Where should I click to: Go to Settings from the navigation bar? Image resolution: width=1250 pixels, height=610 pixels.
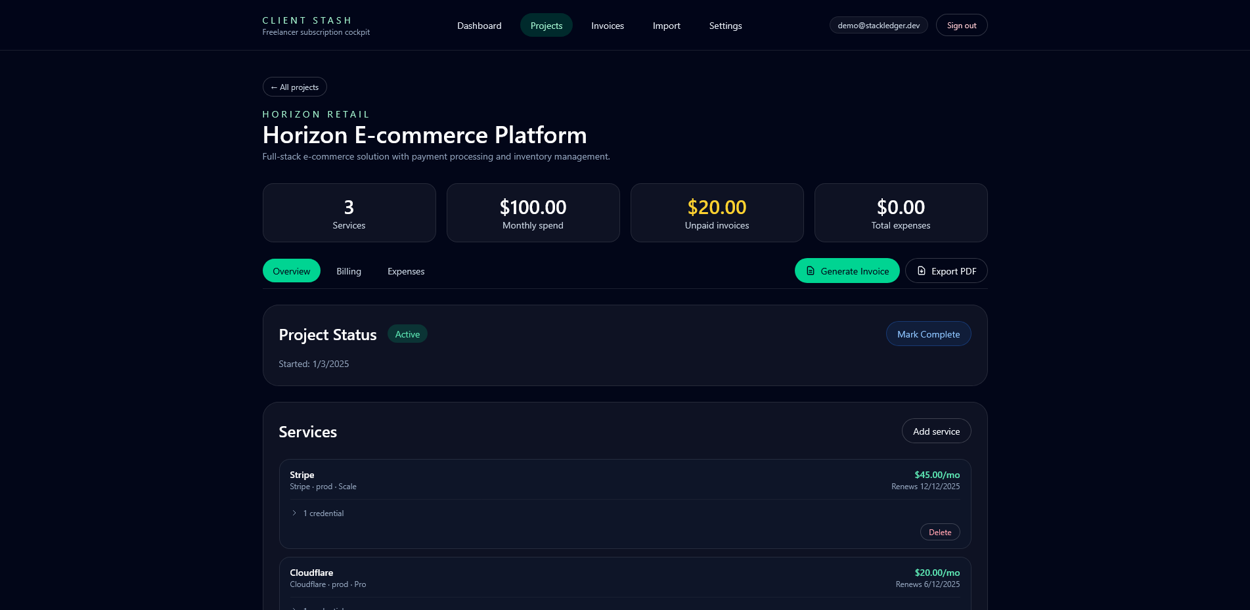click(725, 26)
